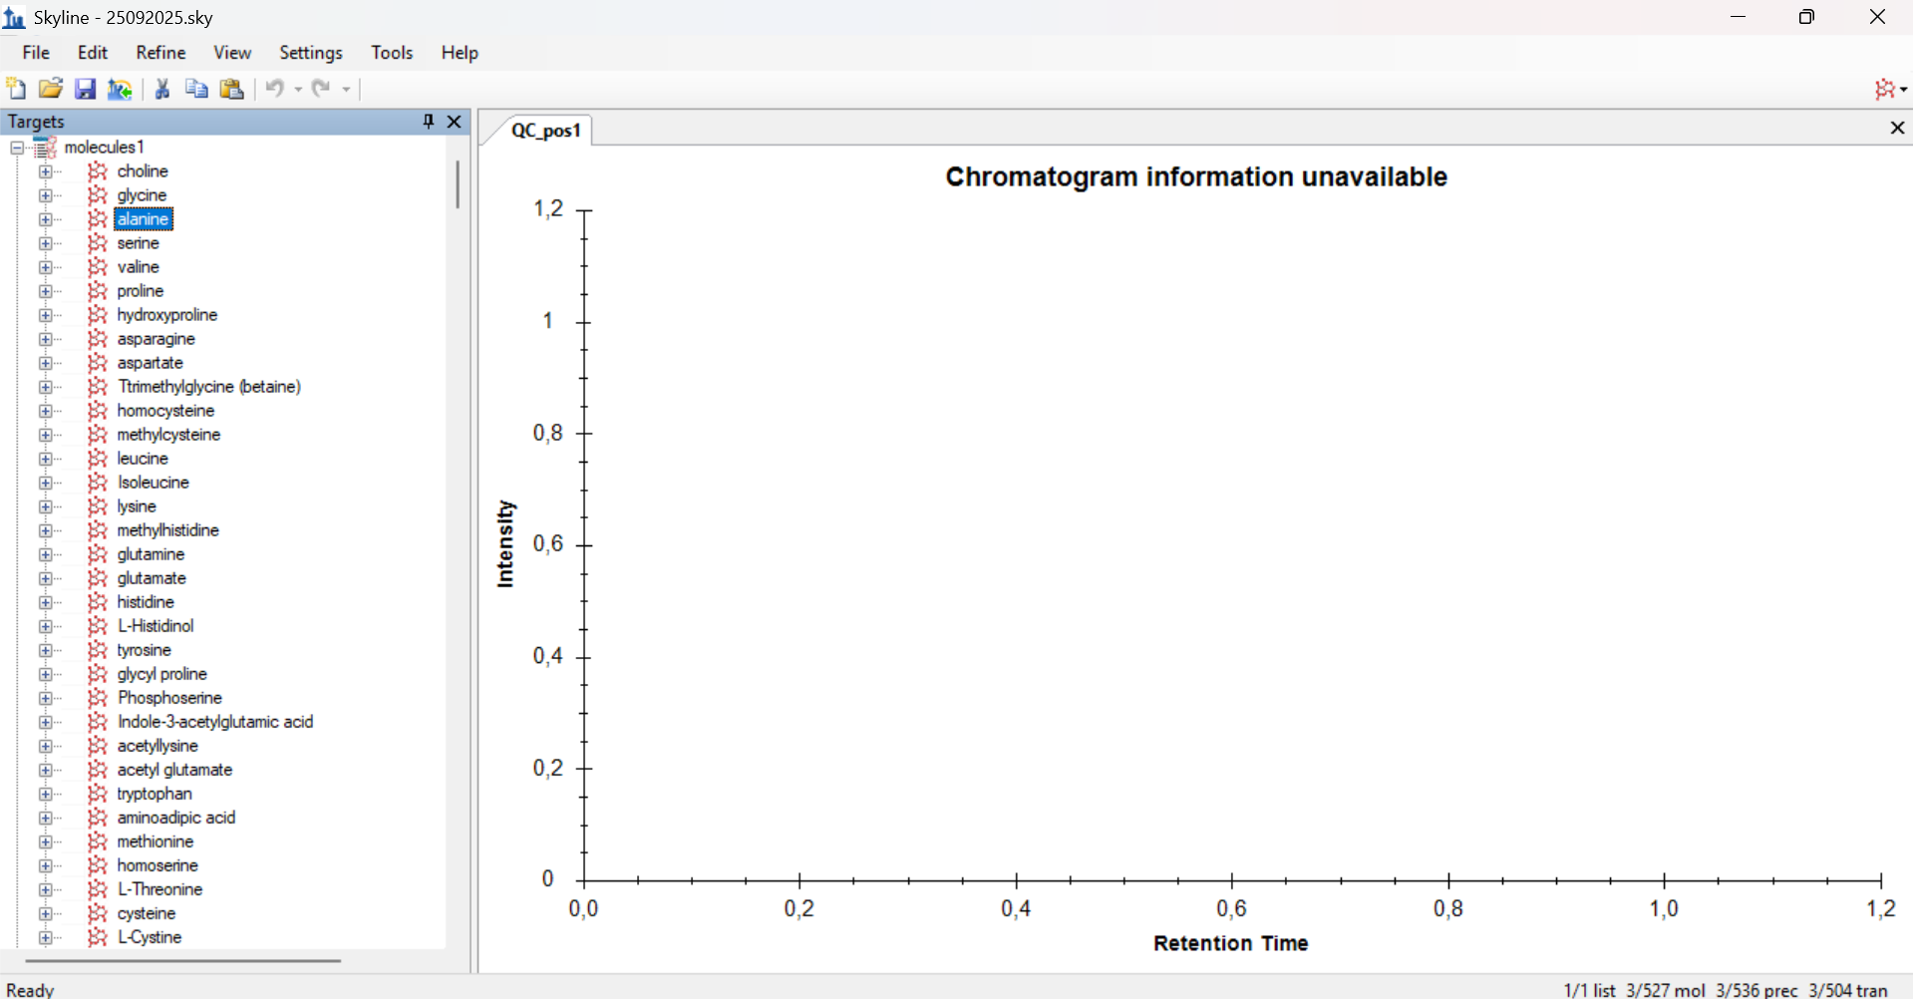
Task: Collapse the molecules1 list node
Action: click(17, 148)
